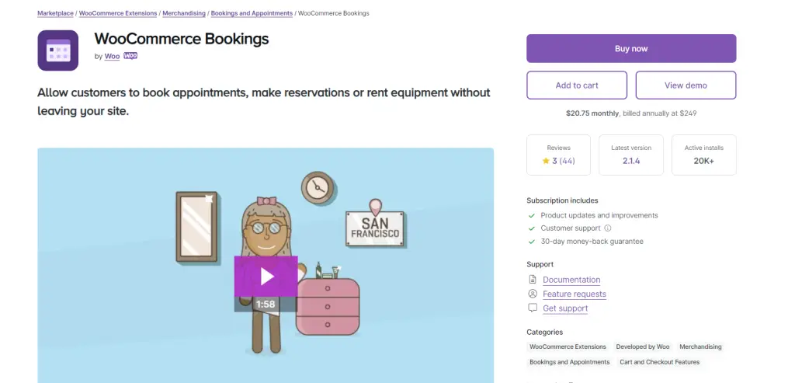Image resolution: width=795 pixels, height=383 pixels.
Task: Go to WooCommerce Extensions breadcrumb
Action: (x=118, y=13)
